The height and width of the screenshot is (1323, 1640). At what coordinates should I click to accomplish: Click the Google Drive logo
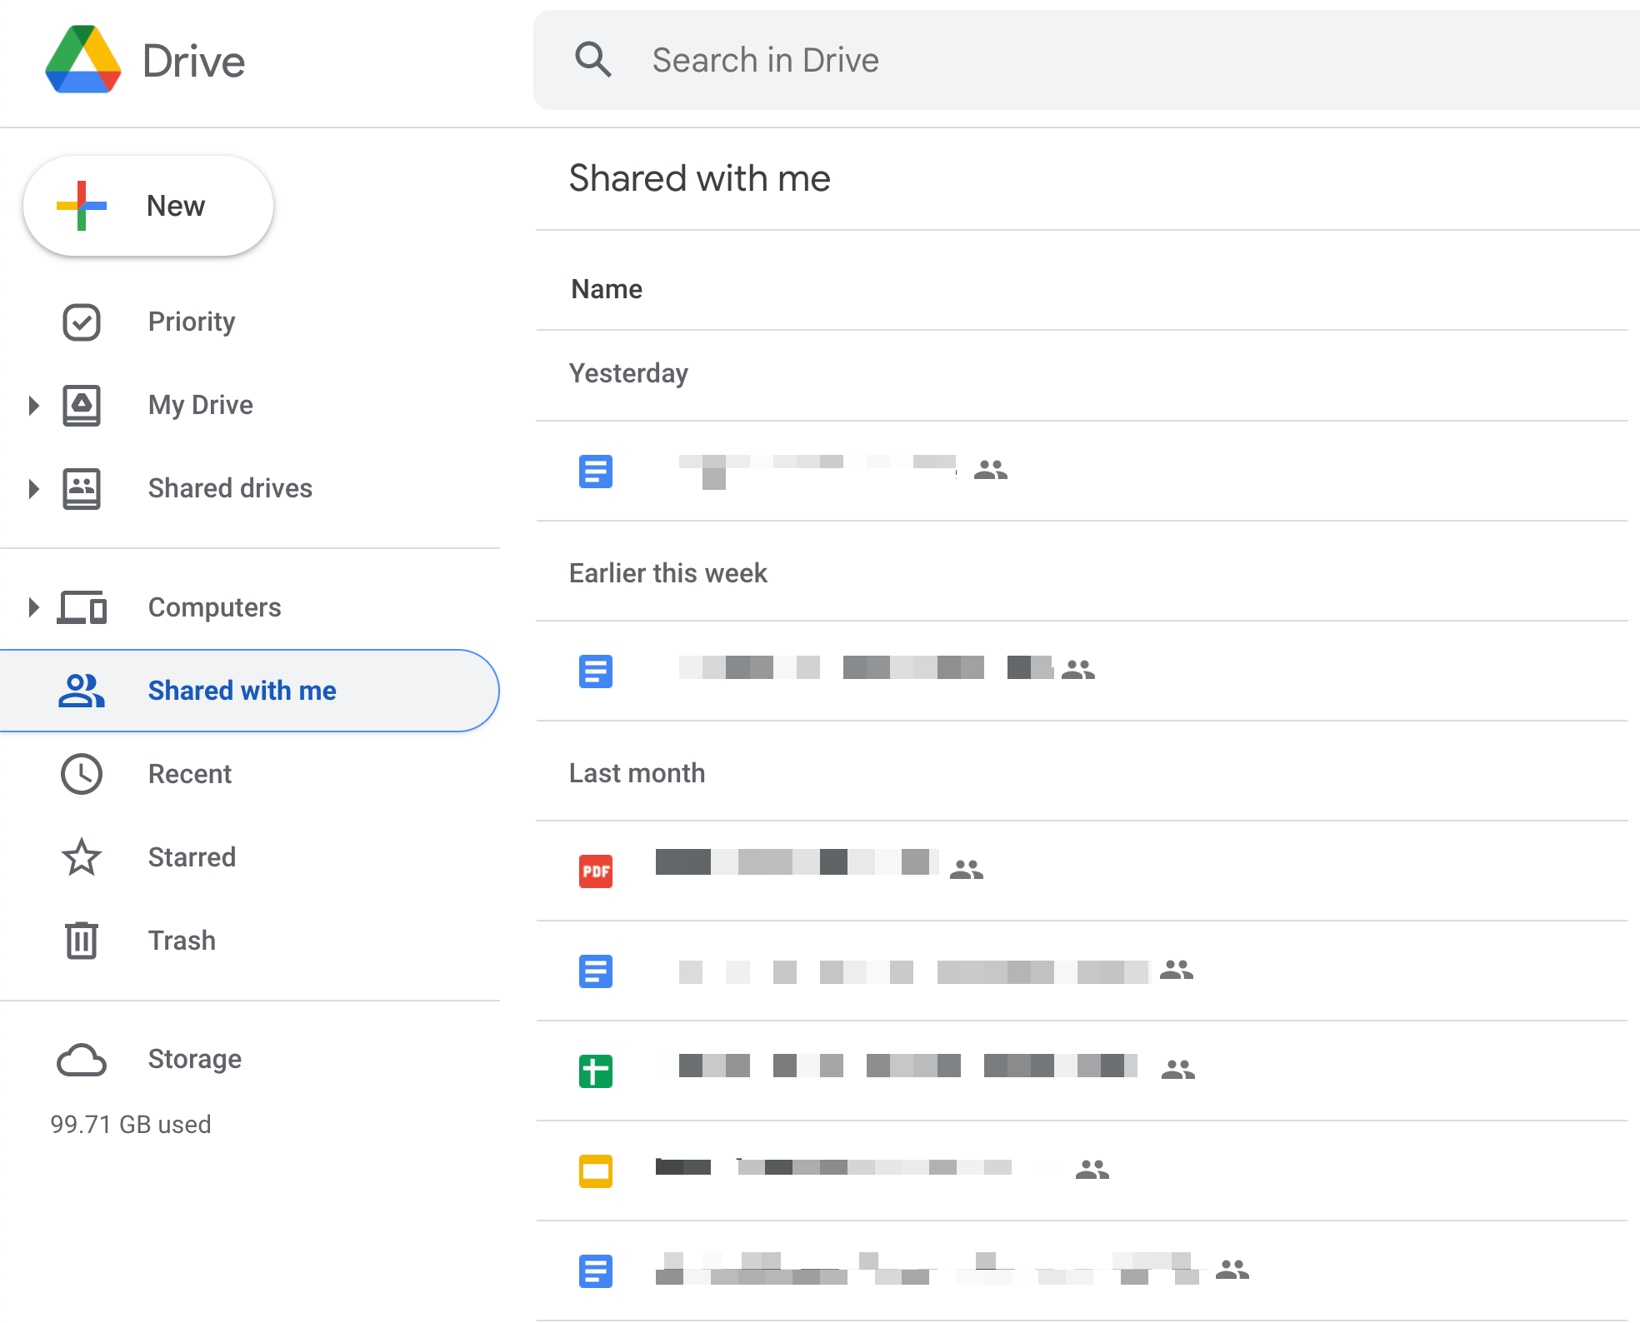click(x=83, y=60)
